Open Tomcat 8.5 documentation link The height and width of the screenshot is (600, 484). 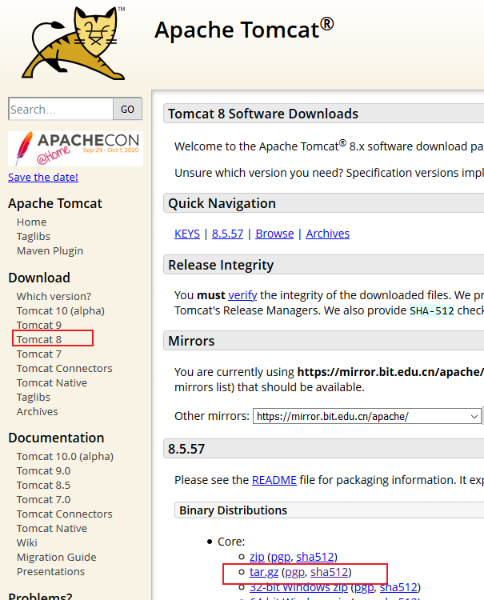point(43,486)
